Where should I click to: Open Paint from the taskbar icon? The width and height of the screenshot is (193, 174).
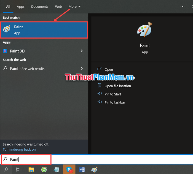(94, 169)
